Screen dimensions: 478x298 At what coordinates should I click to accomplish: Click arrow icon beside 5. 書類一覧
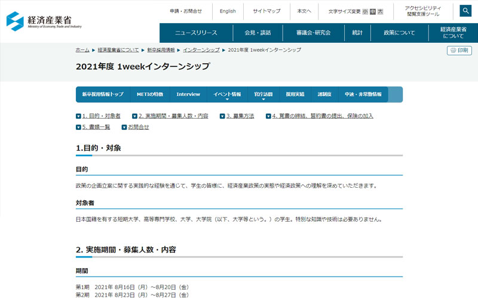(x=78, y=127)
